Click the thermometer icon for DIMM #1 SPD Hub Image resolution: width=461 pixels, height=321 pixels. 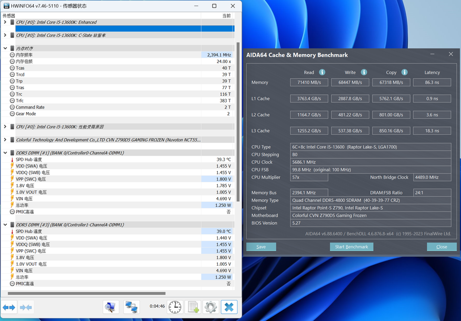click(12, 160)
